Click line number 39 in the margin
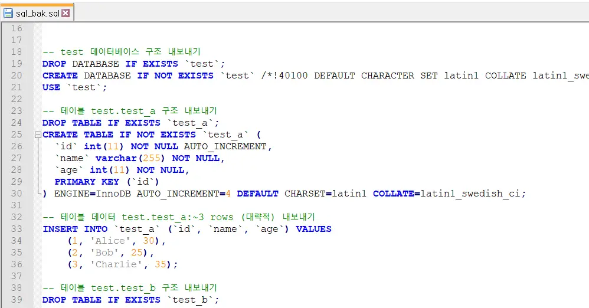 tap(17, 300)
